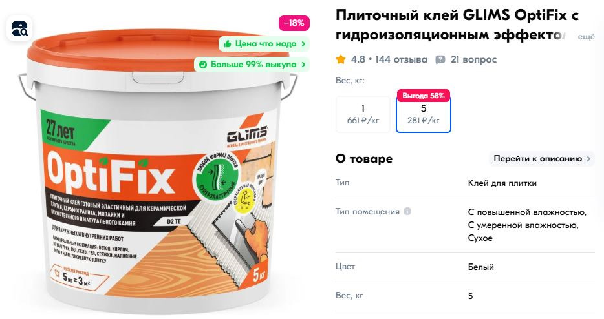Click the −18% discount badge

(x=294, y=23)
